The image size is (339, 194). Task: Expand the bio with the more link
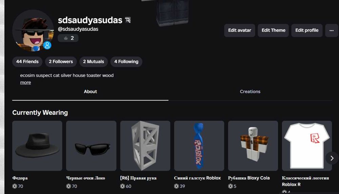(25, 83)
